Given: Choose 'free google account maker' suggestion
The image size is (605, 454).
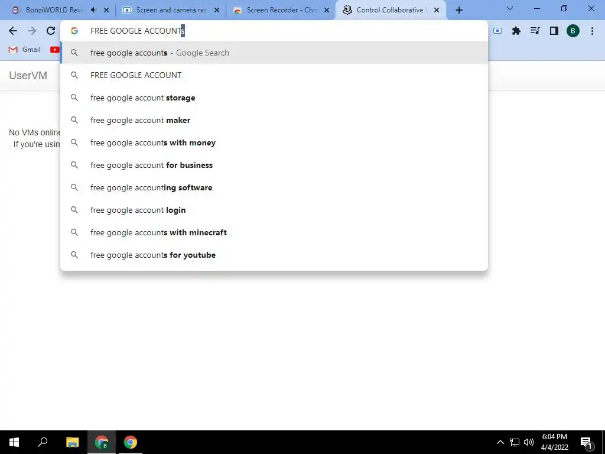Looking at the screenshot, I should click(x=274, y=120).
